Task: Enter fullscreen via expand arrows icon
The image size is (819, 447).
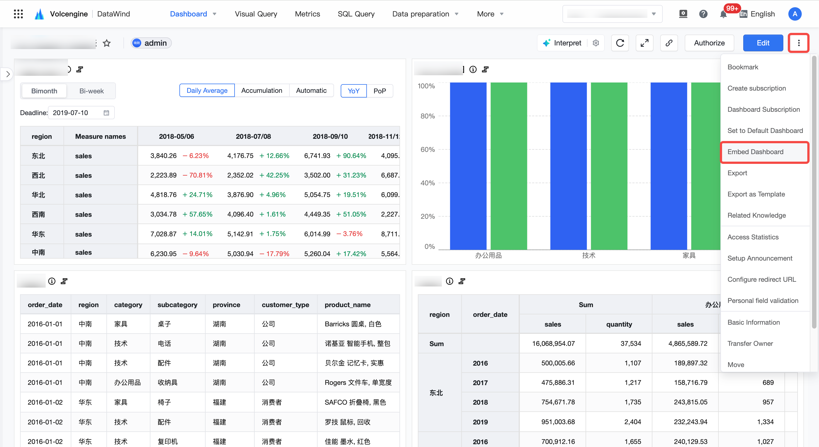Action: [x=644, y=43]
